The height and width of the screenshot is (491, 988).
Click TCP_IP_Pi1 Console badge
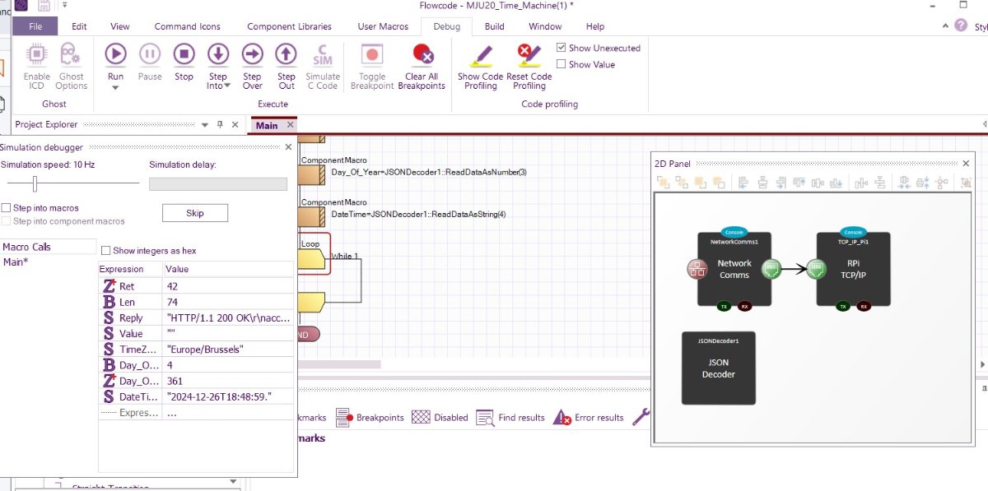pyautogui.click(x=852, y=232)
